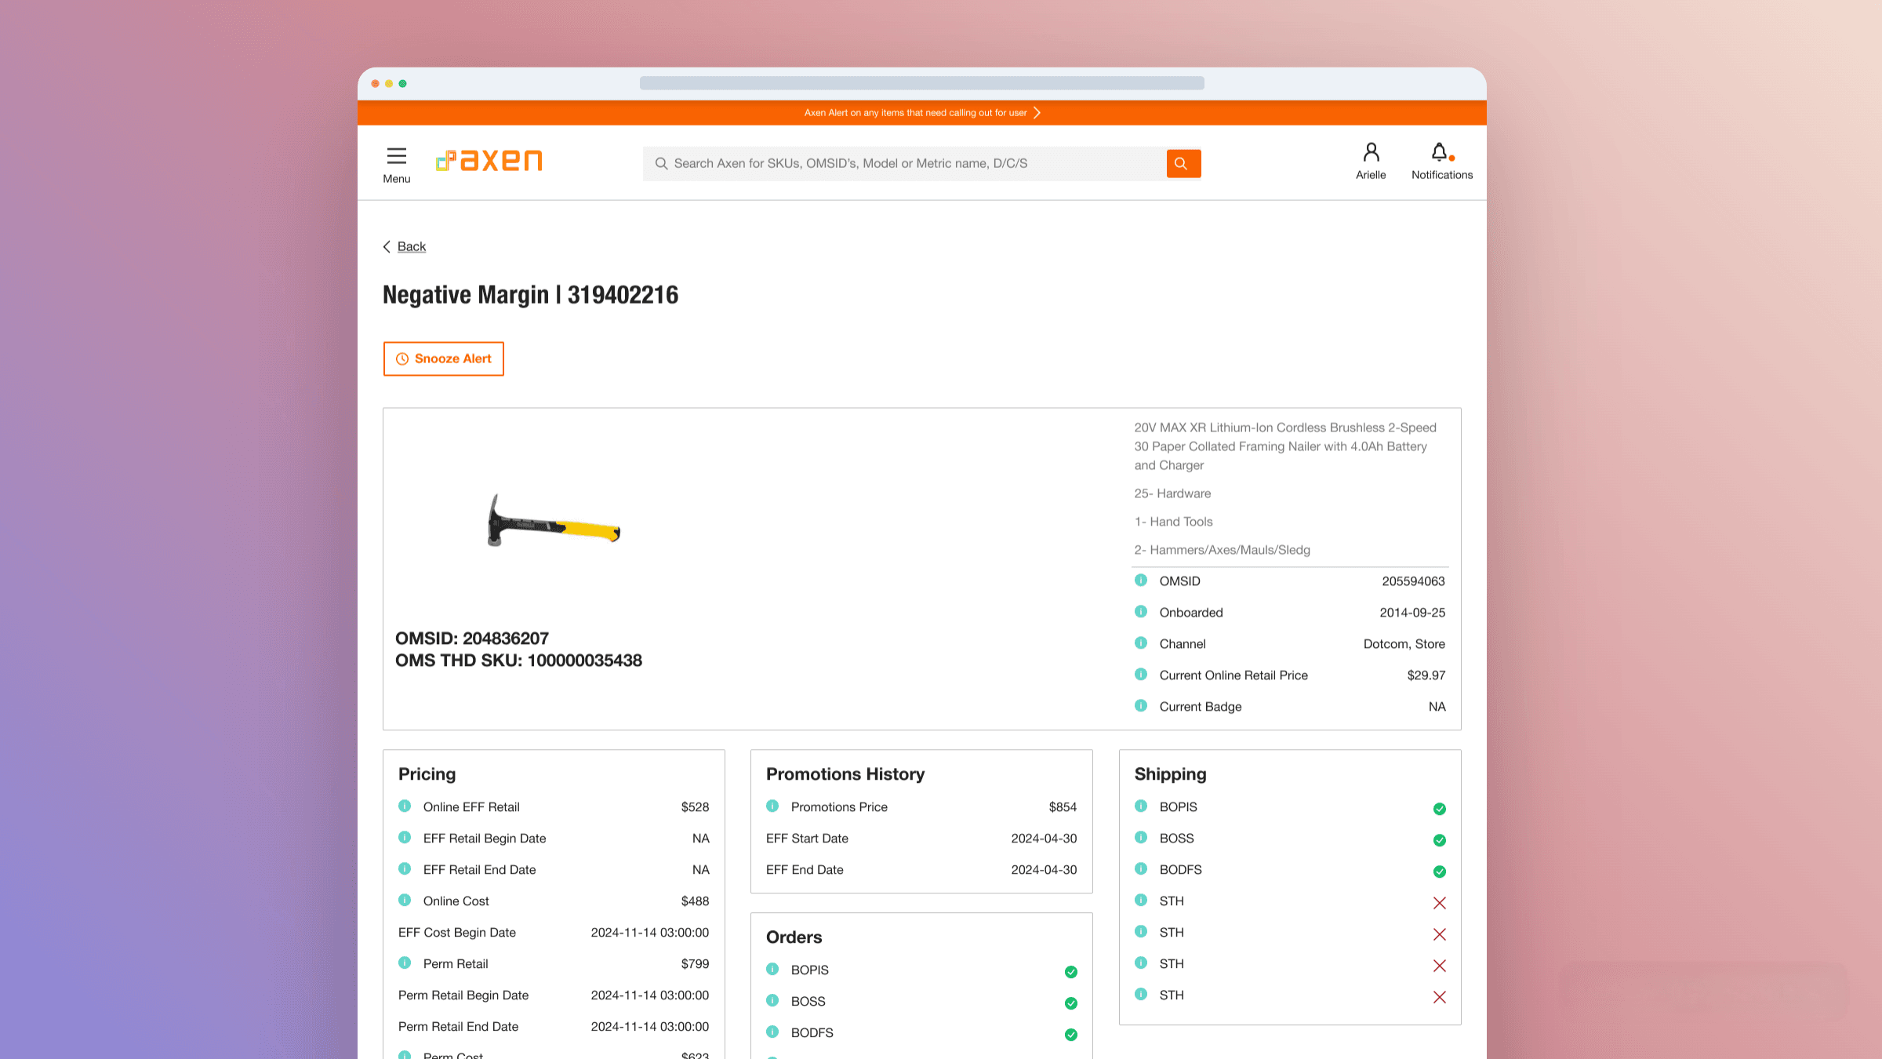Click the first Shipping STH red X

coord(1440,903)
